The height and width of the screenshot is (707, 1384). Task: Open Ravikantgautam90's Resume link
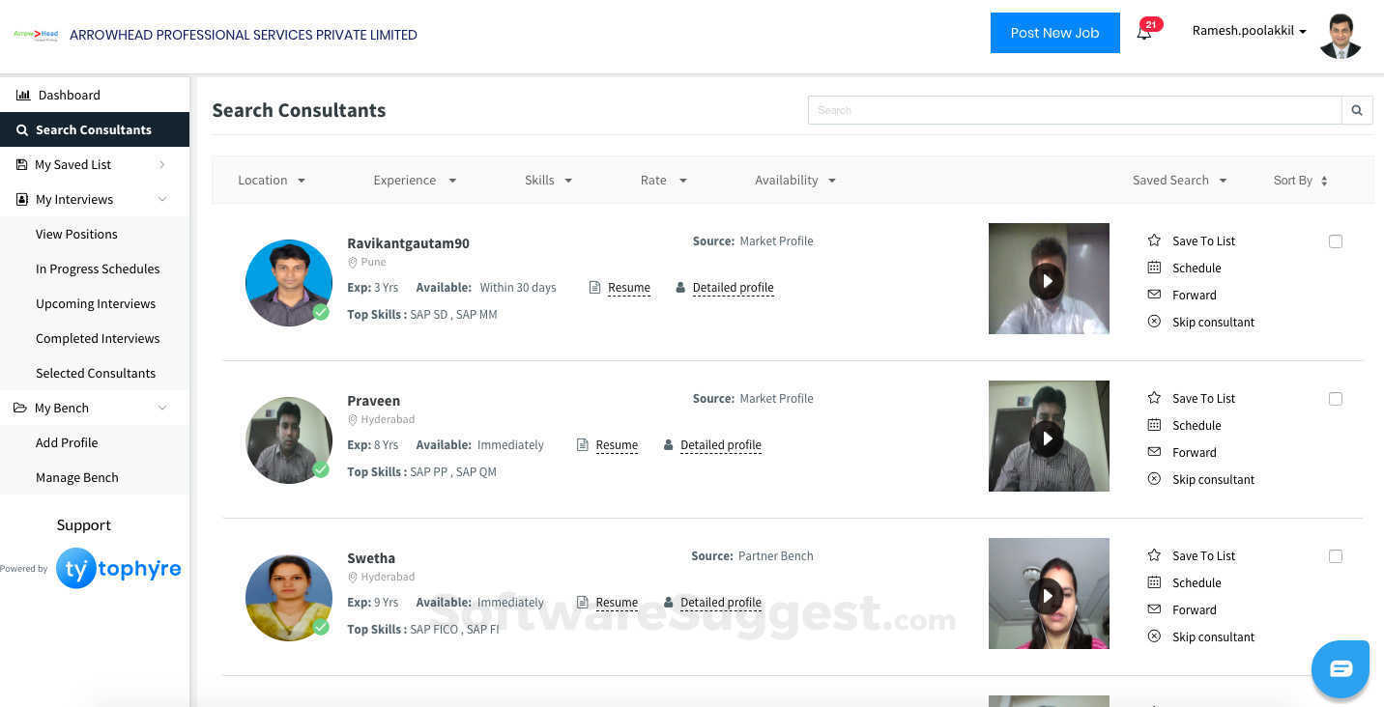pyautogui.click(x=629, y=288)
